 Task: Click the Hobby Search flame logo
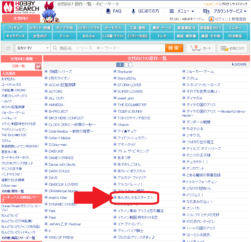[8, 7]
